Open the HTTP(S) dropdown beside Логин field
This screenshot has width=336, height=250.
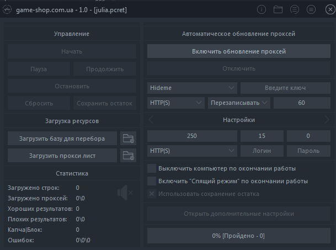192,151
